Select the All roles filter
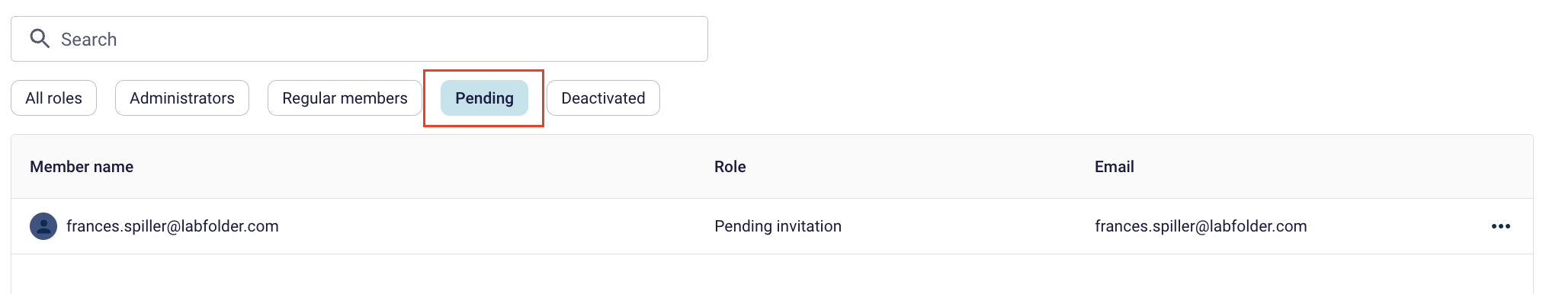 pos(53,98)
